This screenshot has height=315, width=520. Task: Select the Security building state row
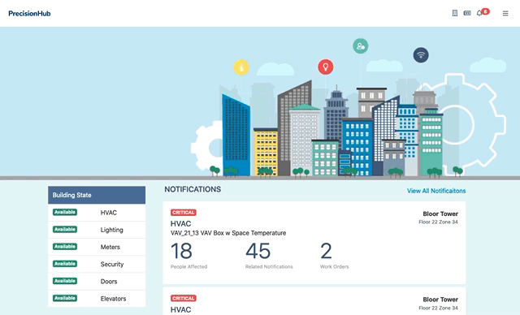(x=97, y=265)
